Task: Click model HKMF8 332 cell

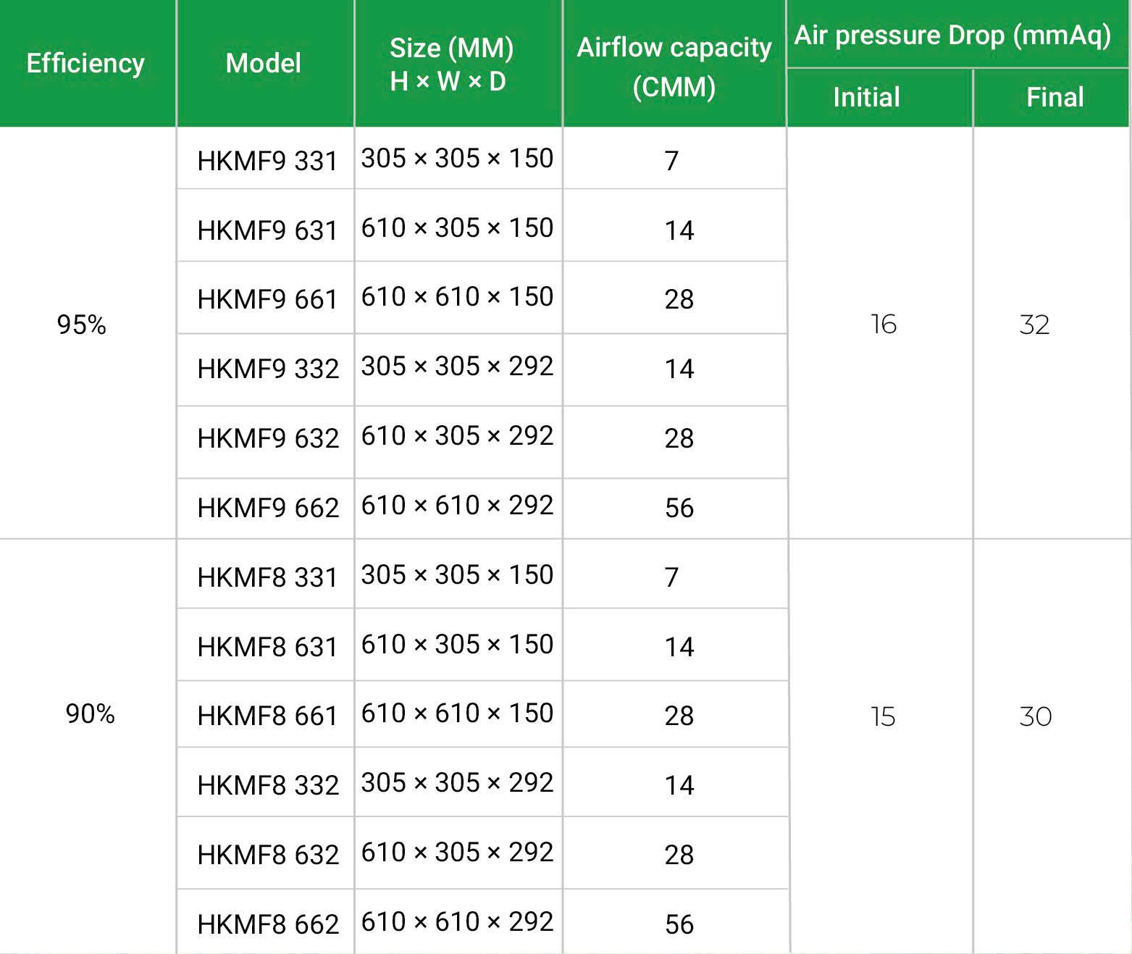Action: (x=268, y=785)
